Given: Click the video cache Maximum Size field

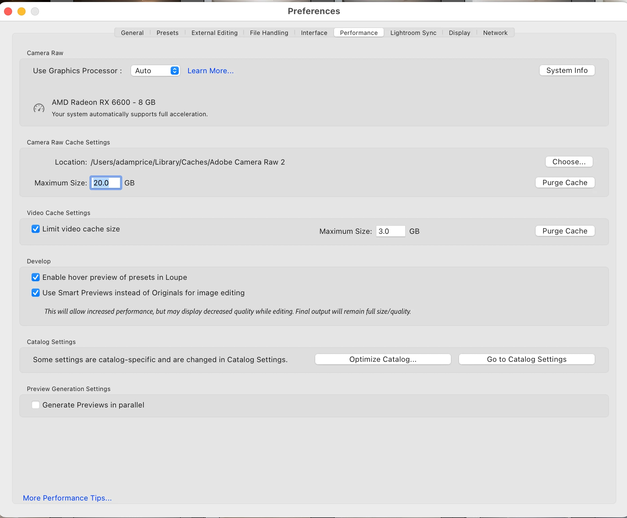Looking at the screenshot, I should pos(390,231).
